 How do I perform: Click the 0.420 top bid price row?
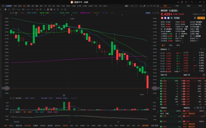[171, 81]
